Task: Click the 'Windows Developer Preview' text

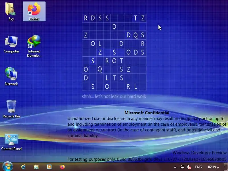Action: (199, 153)
